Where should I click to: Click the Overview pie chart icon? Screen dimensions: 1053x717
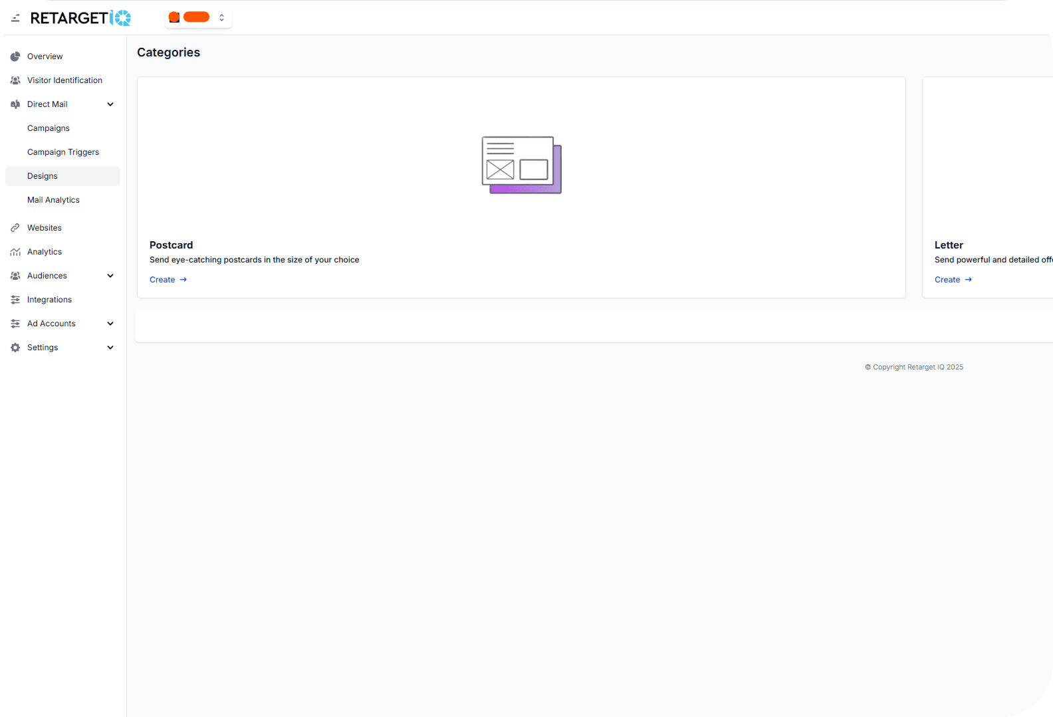[15, 56]
